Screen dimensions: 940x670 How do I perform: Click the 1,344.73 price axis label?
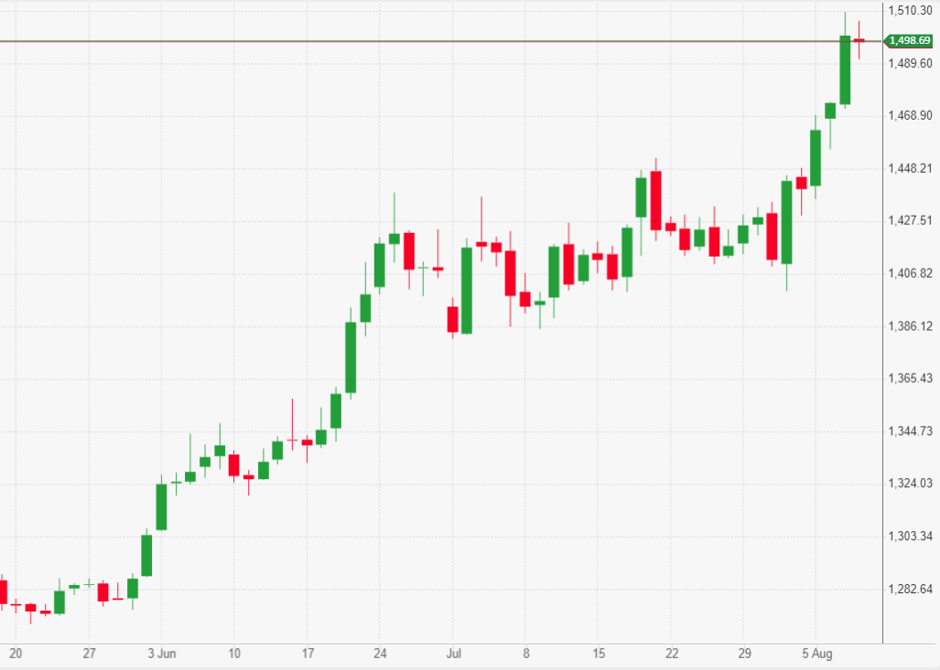click(910, 431)
